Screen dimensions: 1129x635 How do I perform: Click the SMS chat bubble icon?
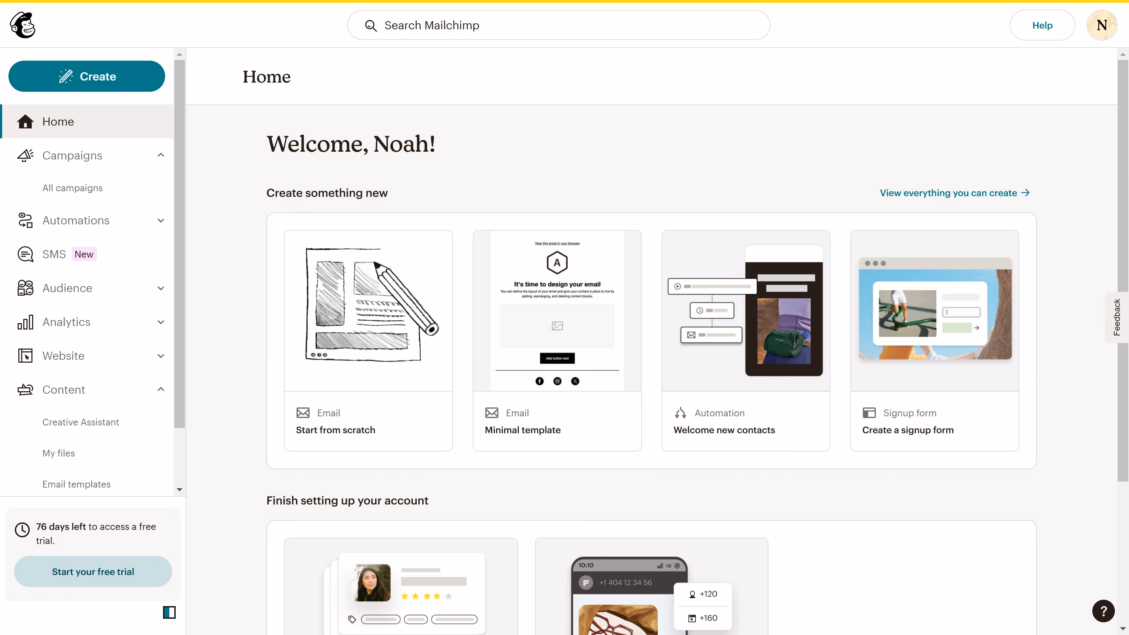(x=25, y=254)
